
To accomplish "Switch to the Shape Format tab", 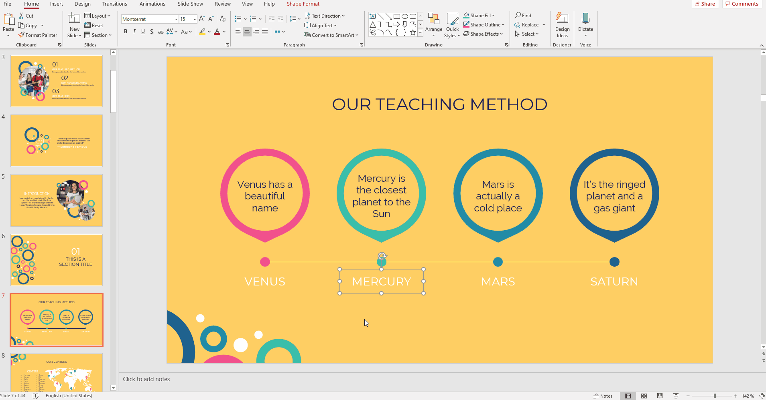I will [x=303, y=4].
